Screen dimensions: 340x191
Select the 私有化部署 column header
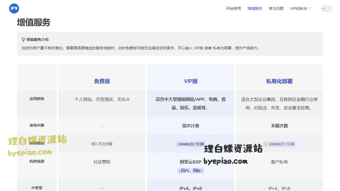(279, 81)
